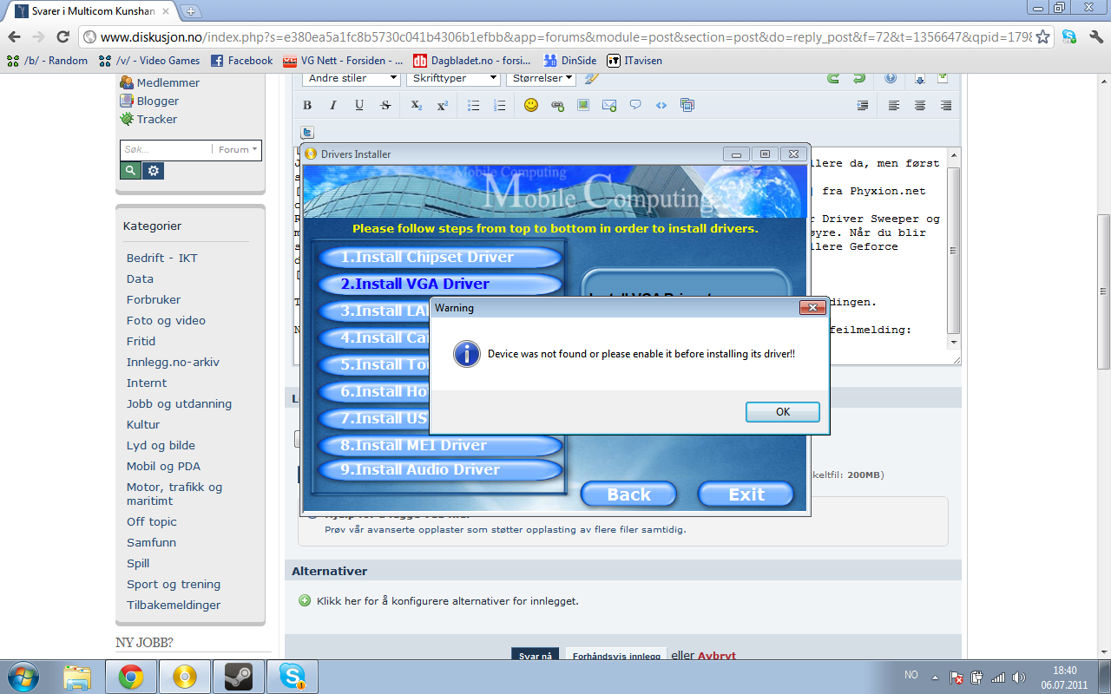Insert a bulleted list

pyautogui.click(x=474, y=105)
